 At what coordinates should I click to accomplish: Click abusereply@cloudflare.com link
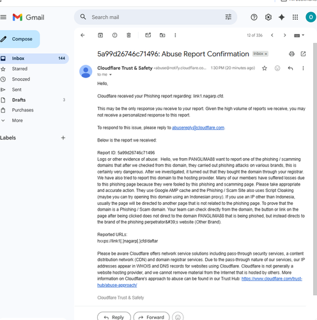pos(198,127)
